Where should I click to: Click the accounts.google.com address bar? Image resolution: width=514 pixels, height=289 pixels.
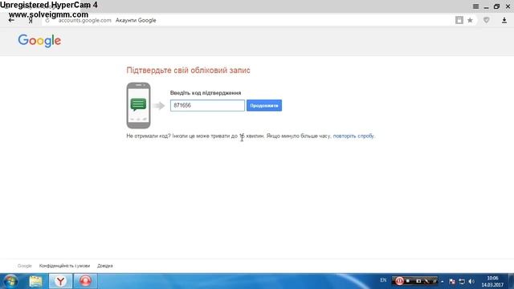coord(84,20)
